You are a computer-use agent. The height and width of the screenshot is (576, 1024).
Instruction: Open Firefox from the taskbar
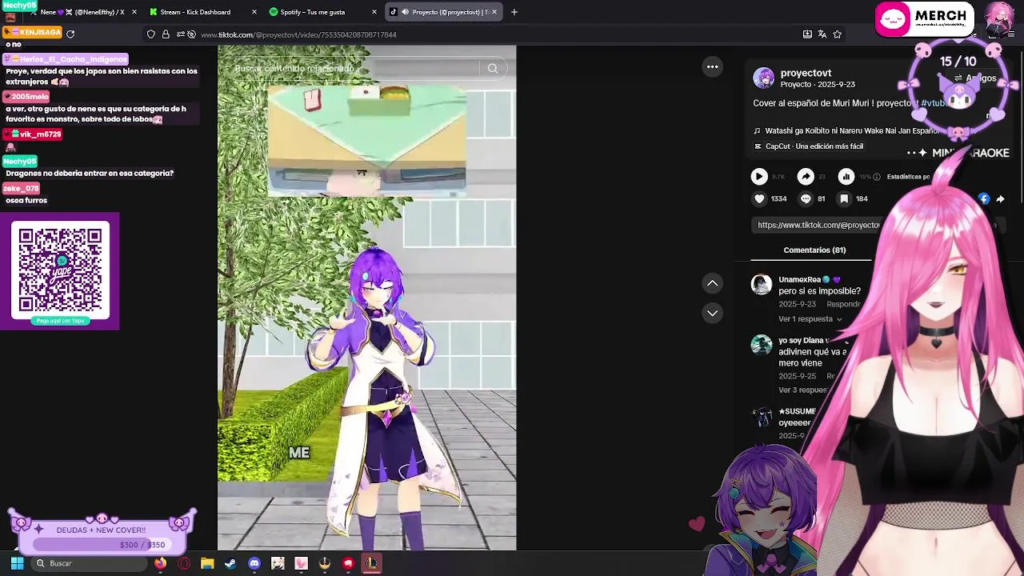tap(161, 563)
